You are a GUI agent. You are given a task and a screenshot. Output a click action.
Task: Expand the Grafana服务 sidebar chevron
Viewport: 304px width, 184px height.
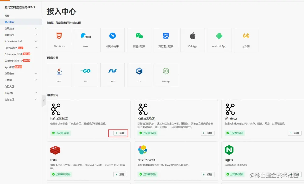click(x=36, y=48)
